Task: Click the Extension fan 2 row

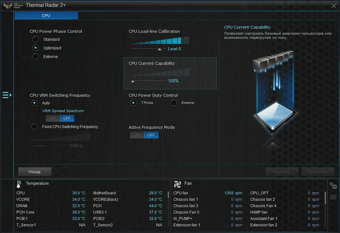Action: pos(285,225)
